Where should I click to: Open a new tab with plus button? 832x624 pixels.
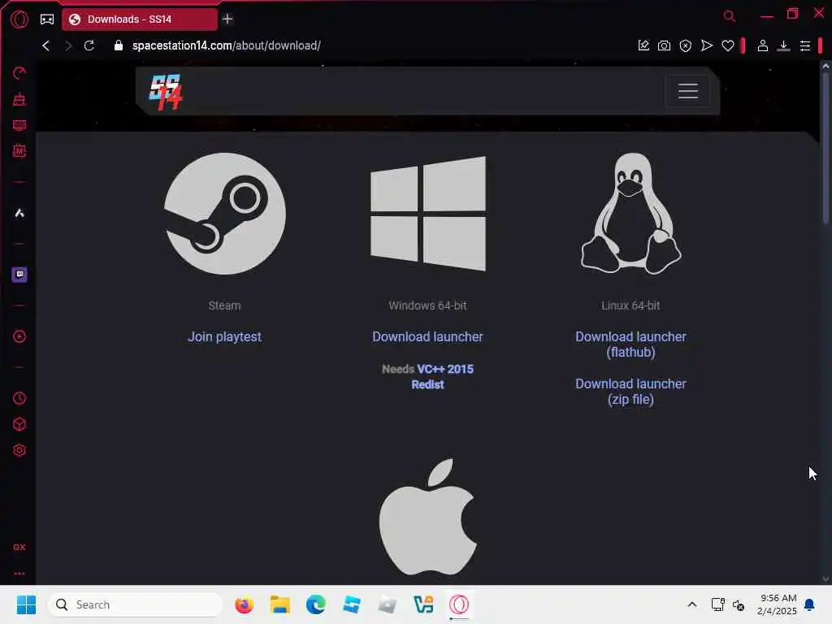(x=227, y=19)
